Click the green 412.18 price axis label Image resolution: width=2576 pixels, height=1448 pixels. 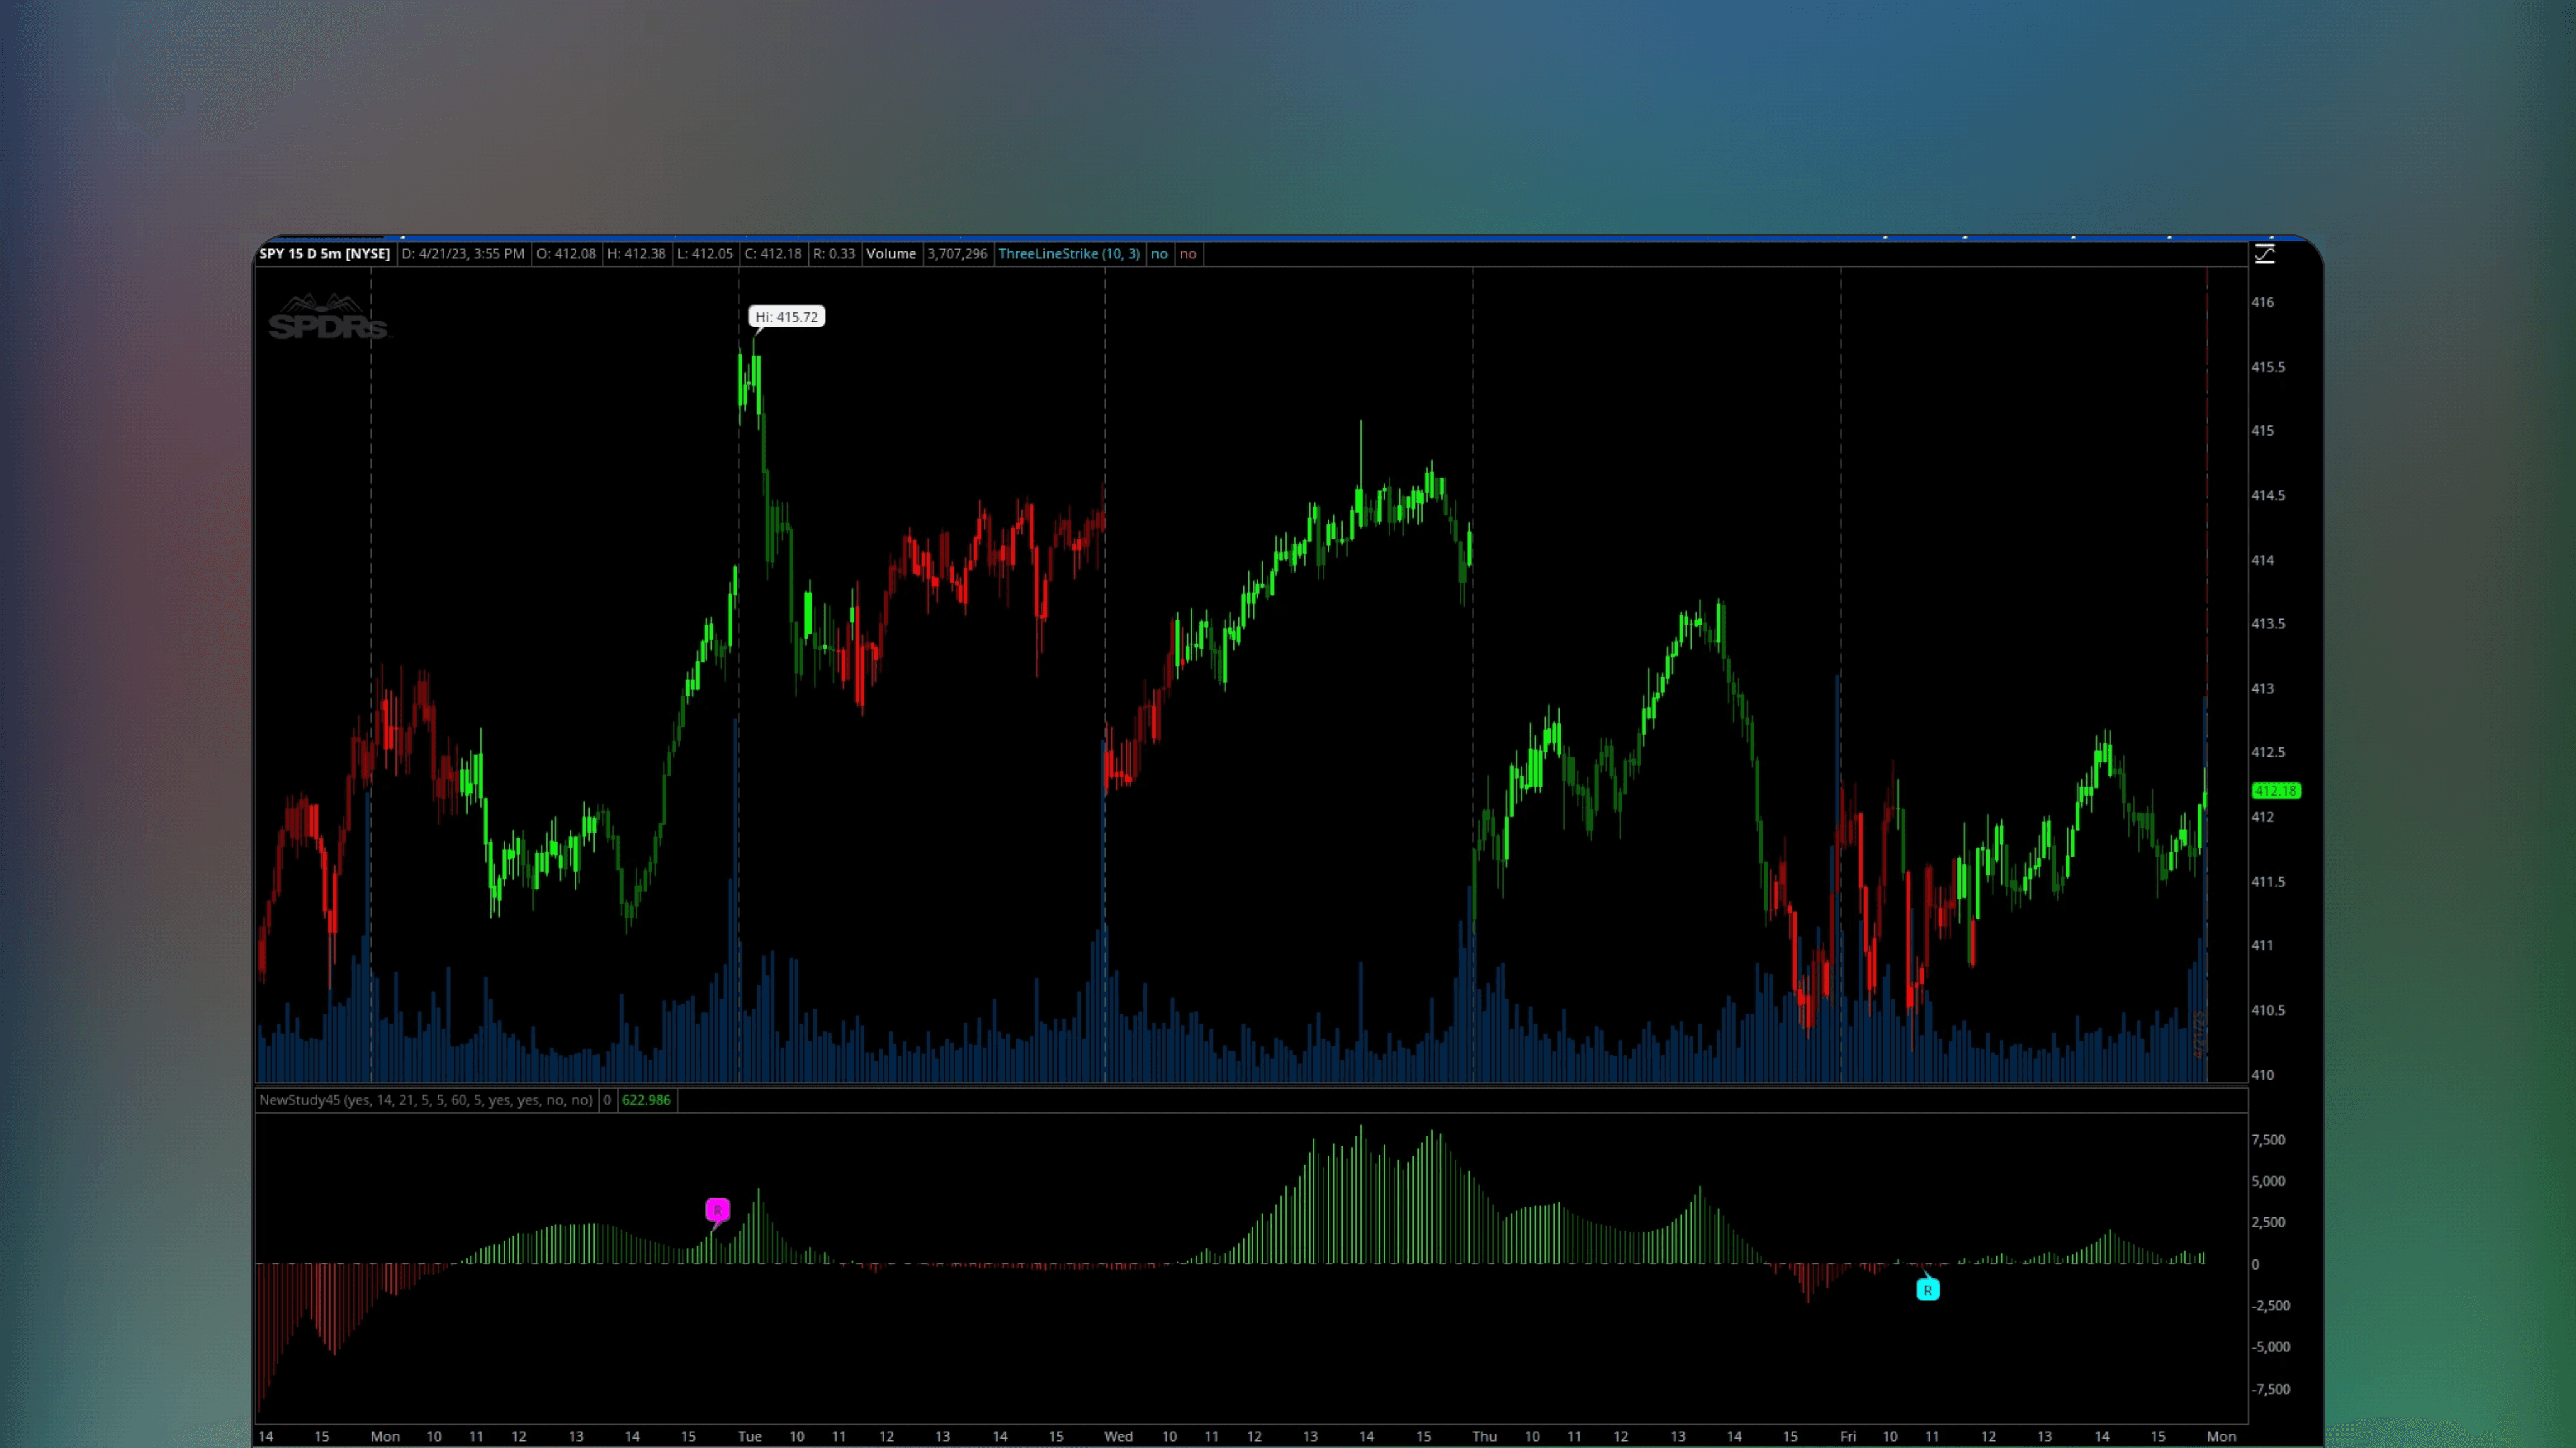click(x=2276, y=791)
